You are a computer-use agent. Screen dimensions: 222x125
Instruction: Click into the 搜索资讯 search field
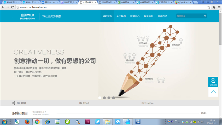(x=189, y=16)
